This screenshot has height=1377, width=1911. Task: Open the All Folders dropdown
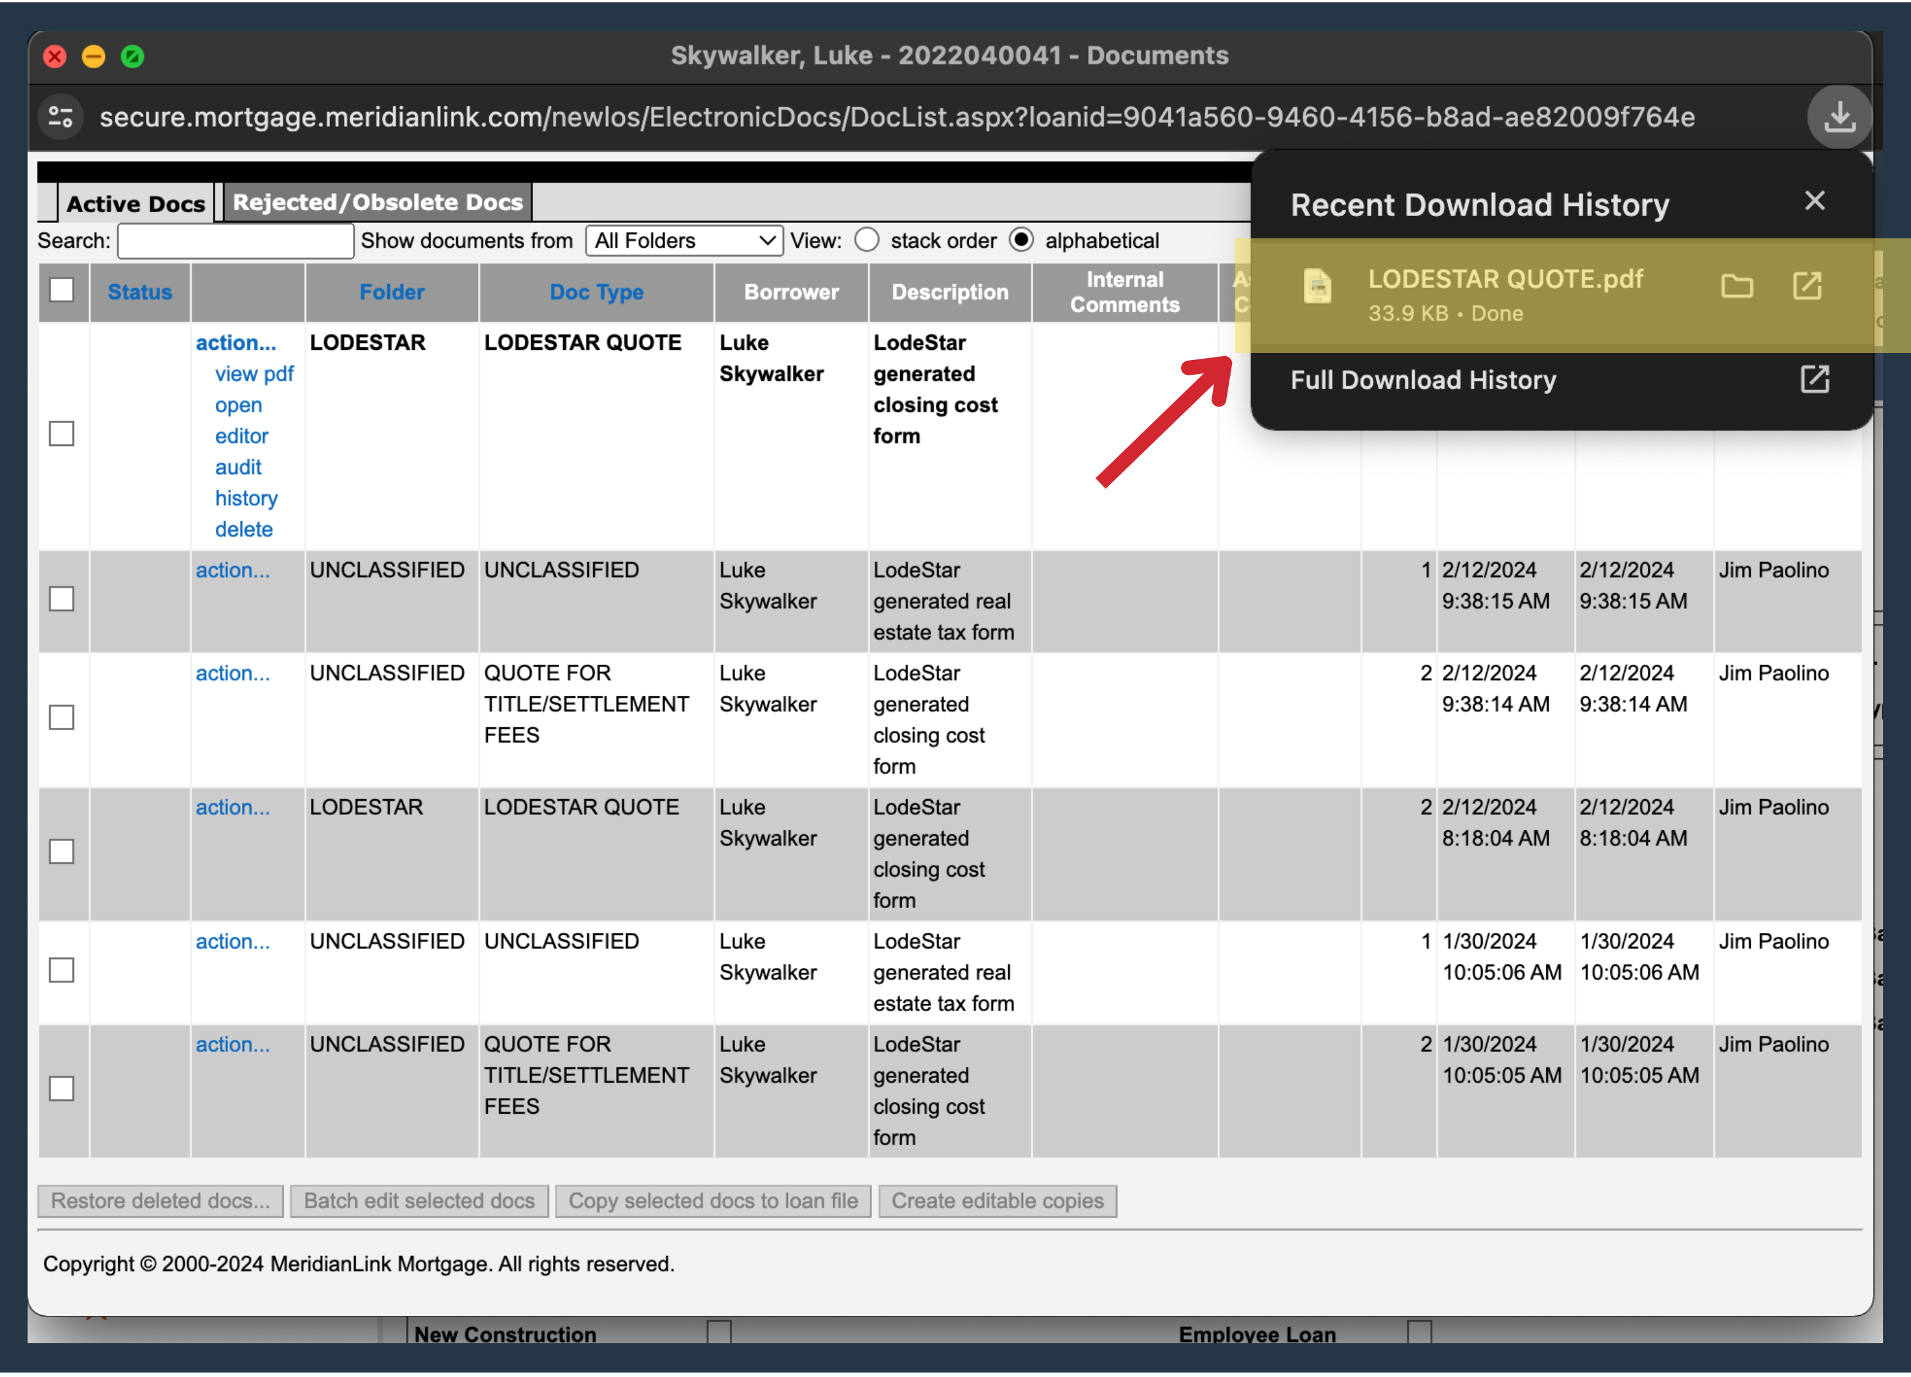pos(684,241)
